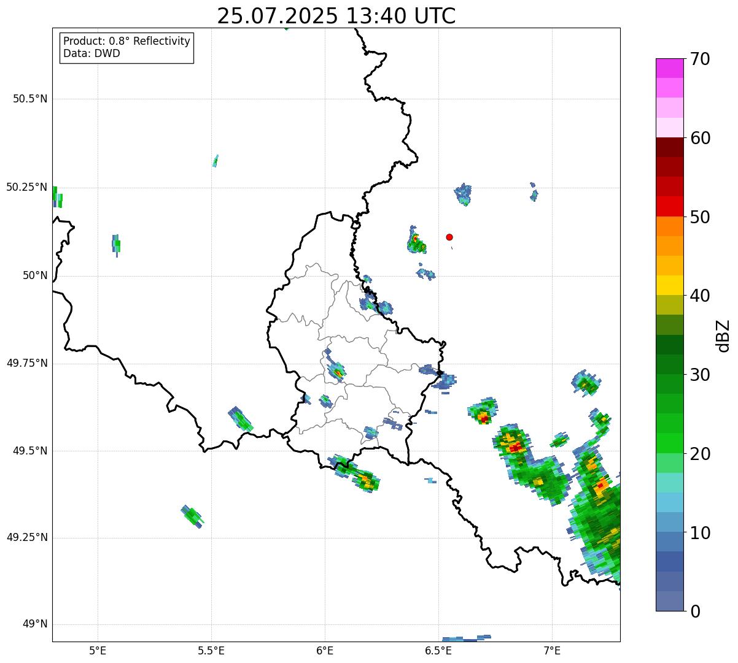738x663 pixels.
Task: Click the 5.5°E longitude label
Action: (211, 650)
